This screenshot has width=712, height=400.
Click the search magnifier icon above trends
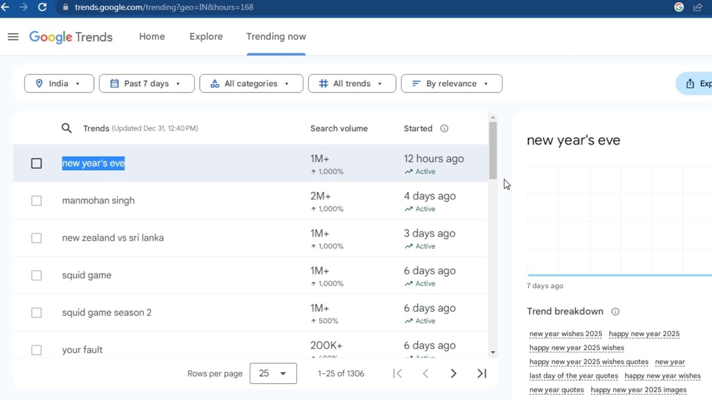pyautogui.click(x=67, y=128)
